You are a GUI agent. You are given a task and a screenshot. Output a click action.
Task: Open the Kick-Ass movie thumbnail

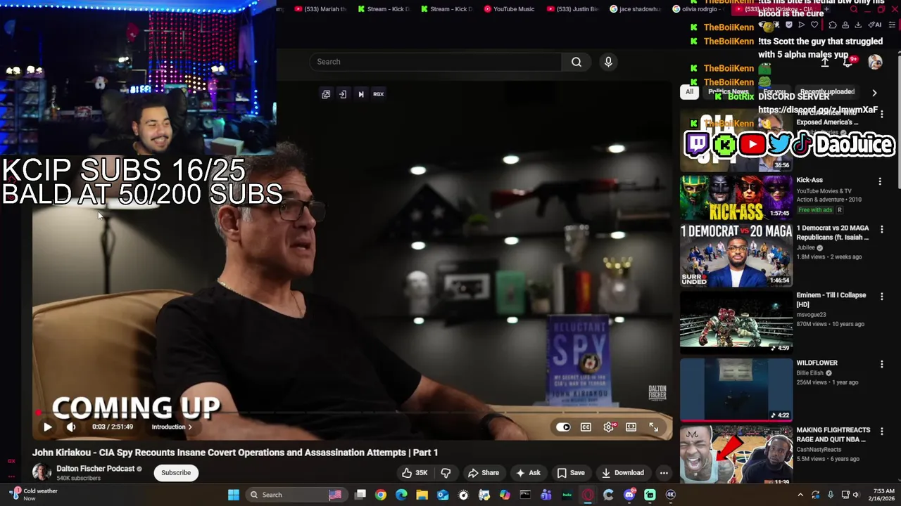[x=736, y=197]
